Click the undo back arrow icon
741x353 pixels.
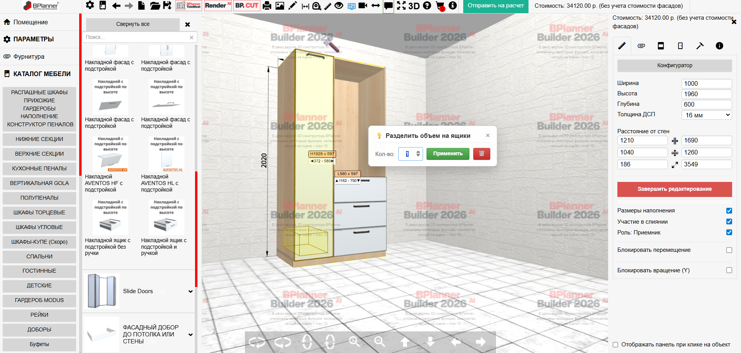[116, 5]
